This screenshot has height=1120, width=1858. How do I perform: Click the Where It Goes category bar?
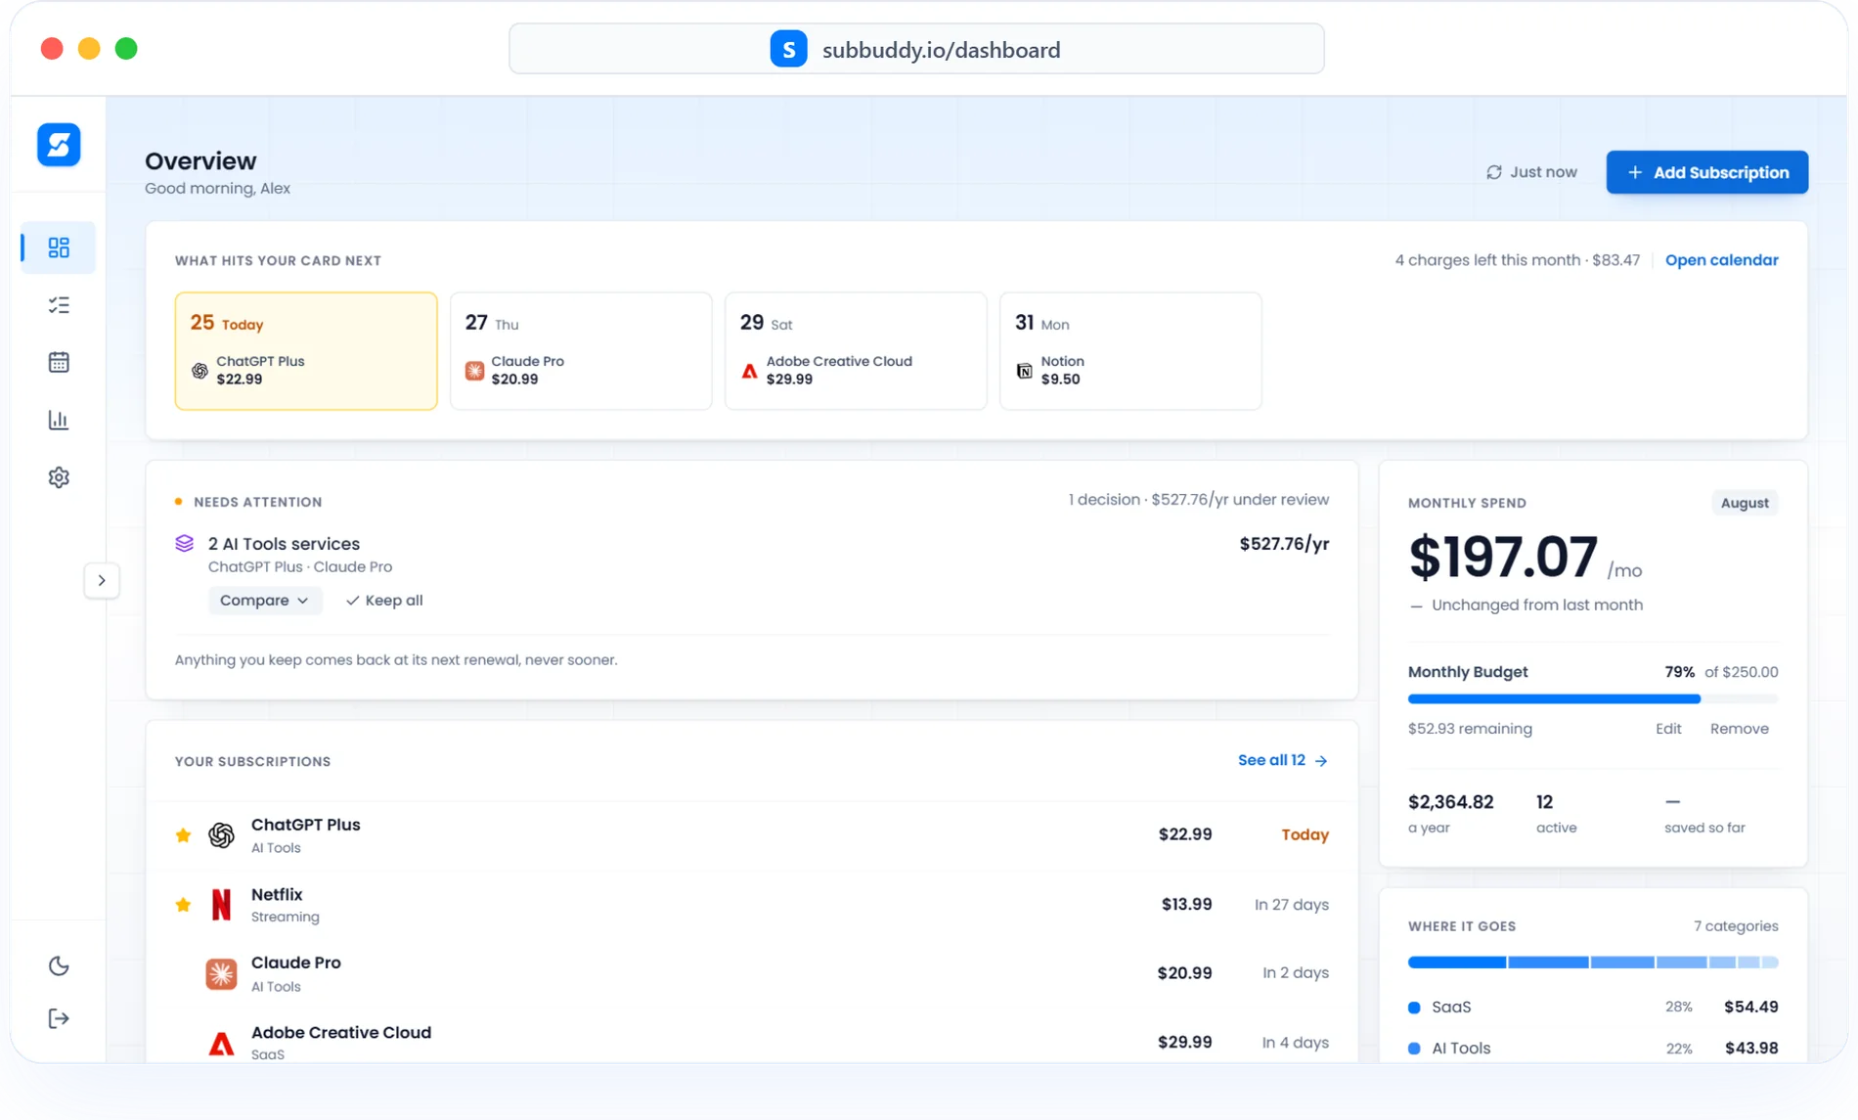click(x=1592, y=963)
